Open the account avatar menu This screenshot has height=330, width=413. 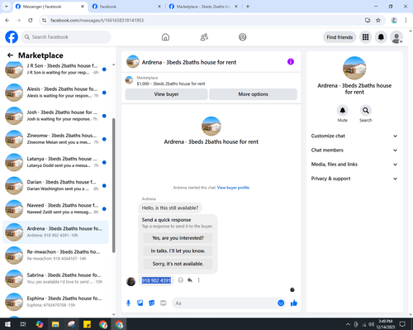[396, 37]
